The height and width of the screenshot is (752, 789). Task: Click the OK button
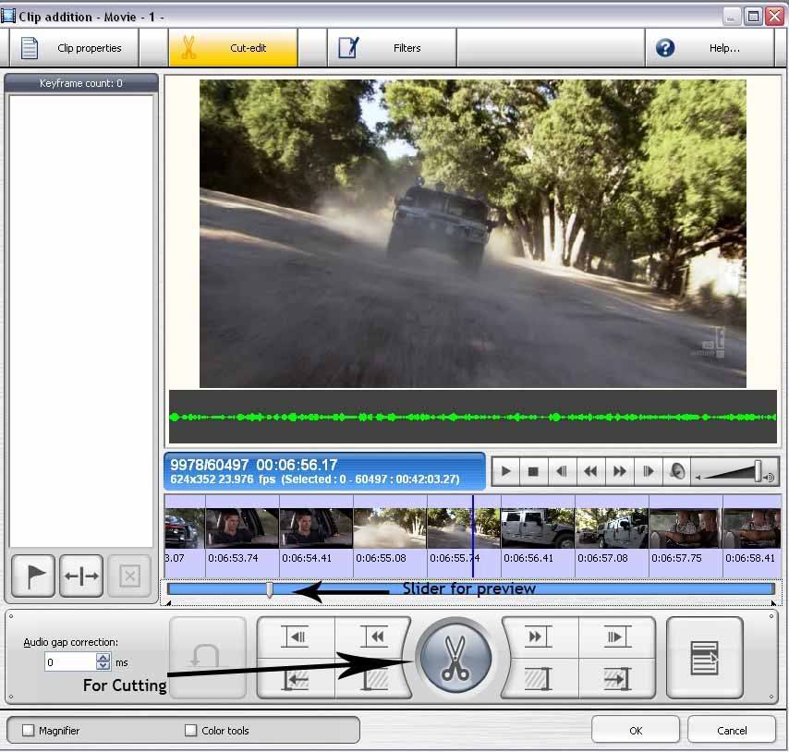635,730
